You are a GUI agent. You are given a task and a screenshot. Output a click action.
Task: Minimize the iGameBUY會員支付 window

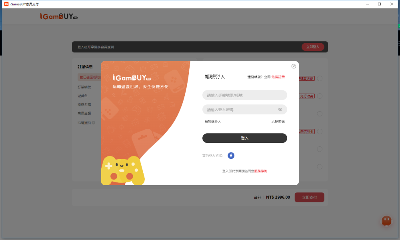pos(367,4)
